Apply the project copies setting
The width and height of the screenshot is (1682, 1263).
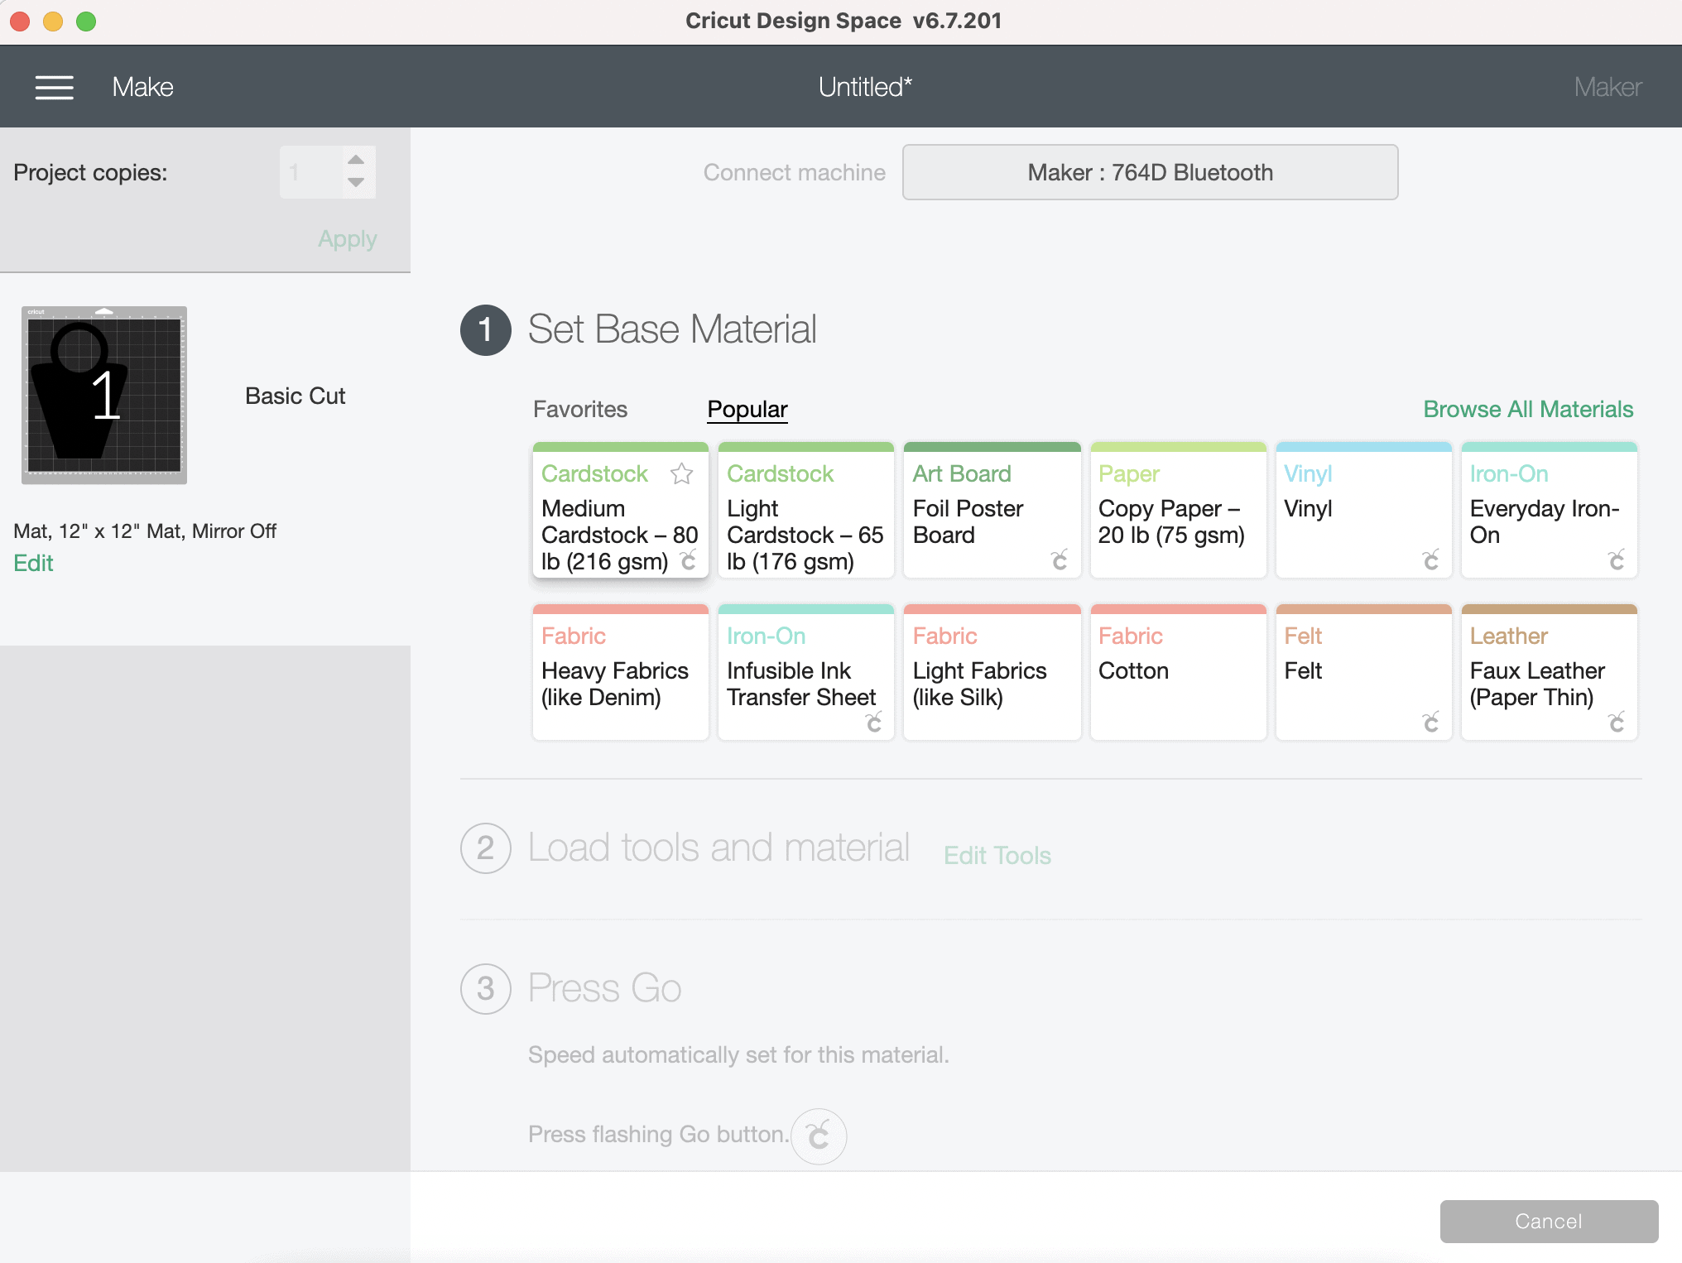[348, 239]
